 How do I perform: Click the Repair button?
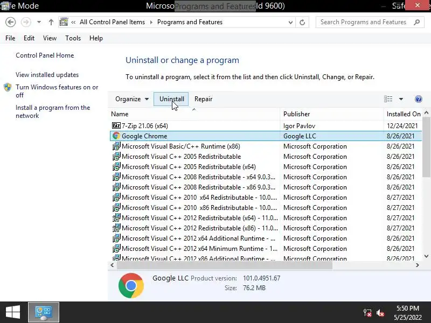coord(204,99)
